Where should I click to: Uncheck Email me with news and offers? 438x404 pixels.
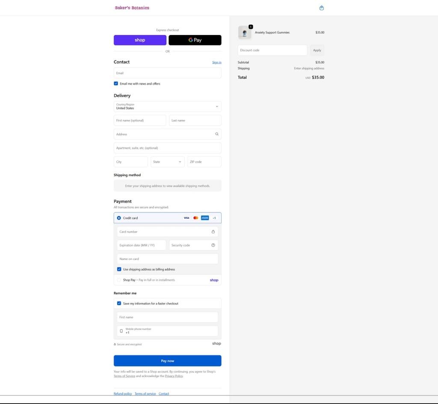pyautogui.click(x=116, y=84)
